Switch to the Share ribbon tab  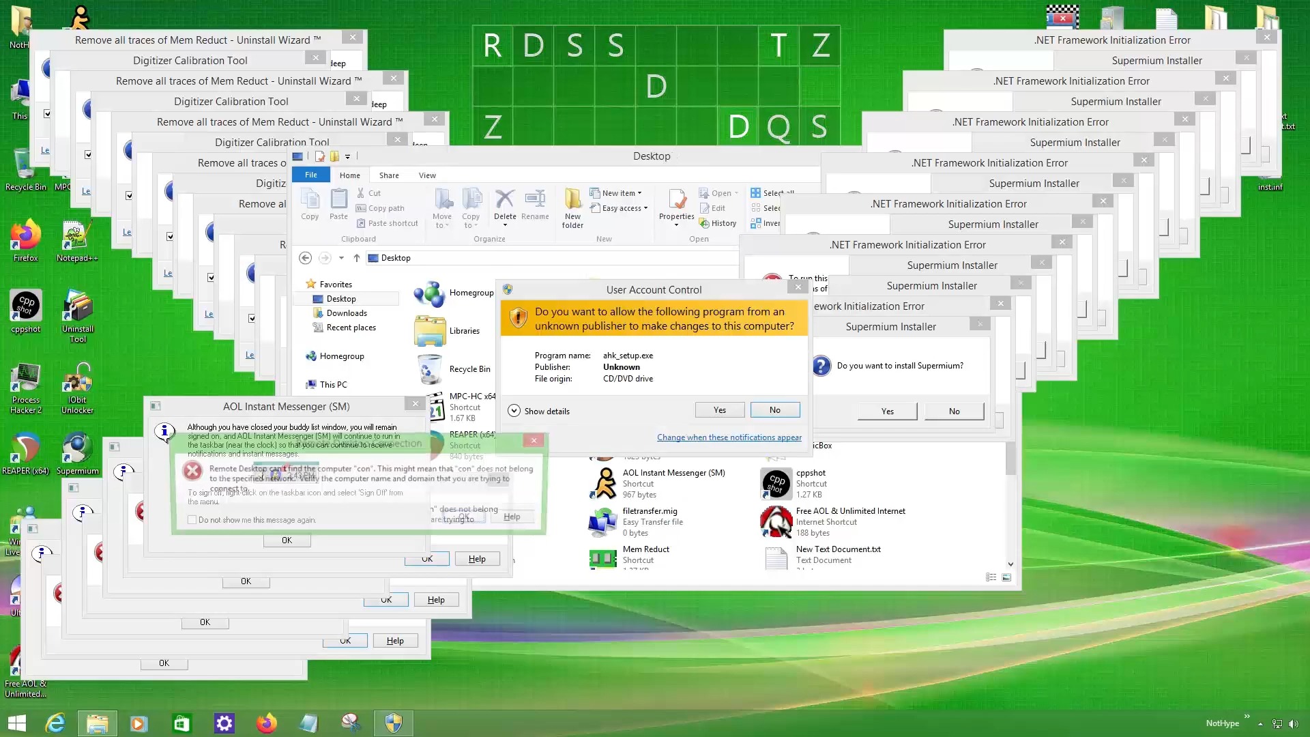point(389,175)
